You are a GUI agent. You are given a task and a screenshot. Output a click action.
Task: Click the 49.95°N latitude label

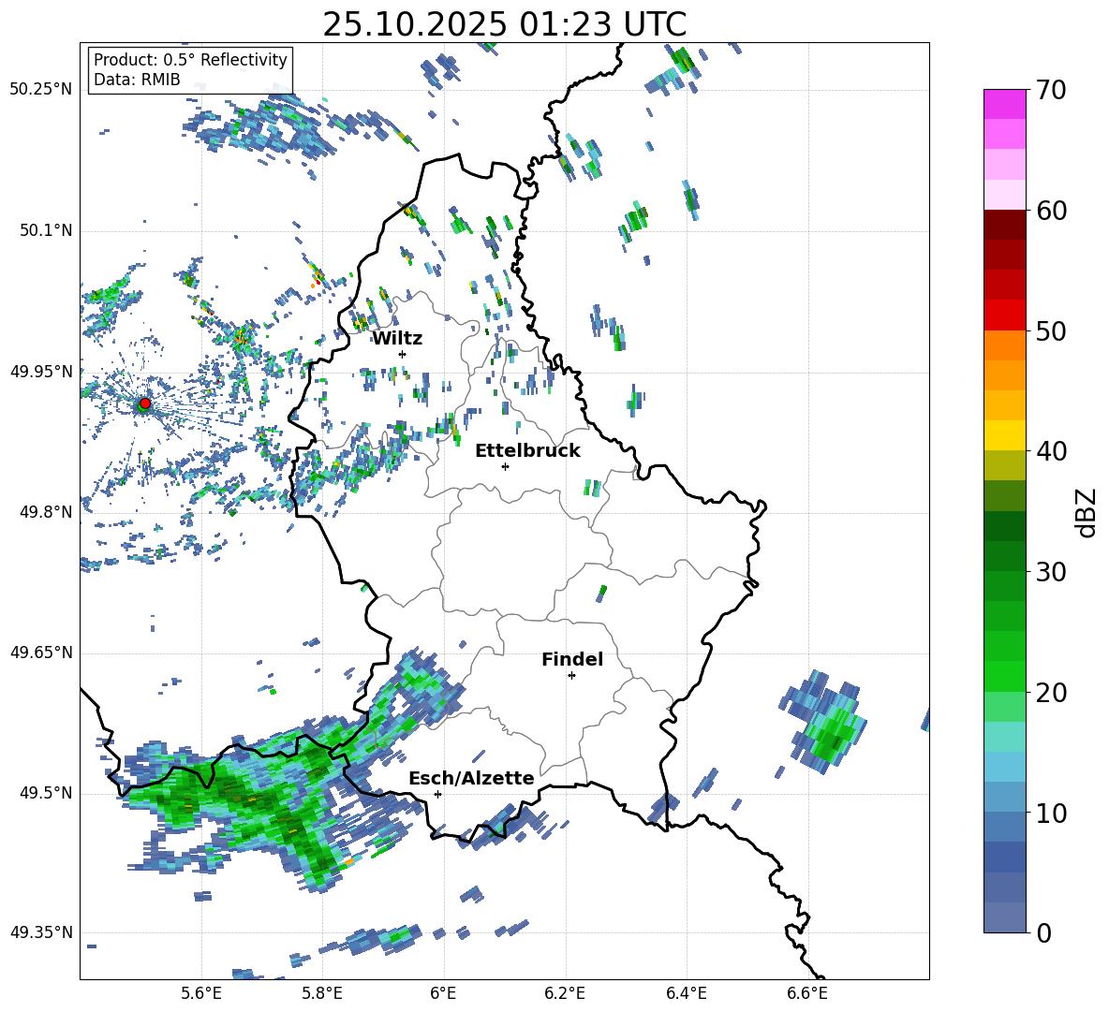pyautogui.click(x=41, y=371)
